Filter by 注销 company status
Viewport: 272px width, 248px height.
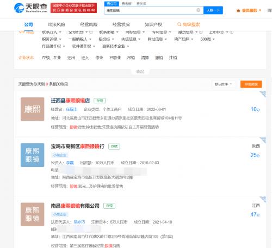coord(173,58)
